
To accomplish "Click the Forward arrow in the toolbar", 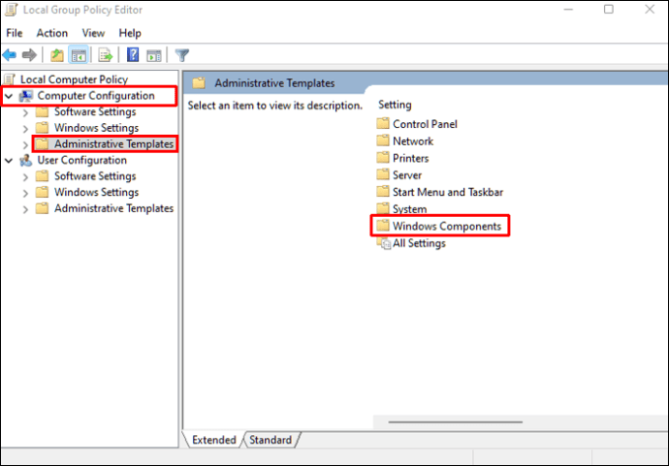I will [29, 54].
